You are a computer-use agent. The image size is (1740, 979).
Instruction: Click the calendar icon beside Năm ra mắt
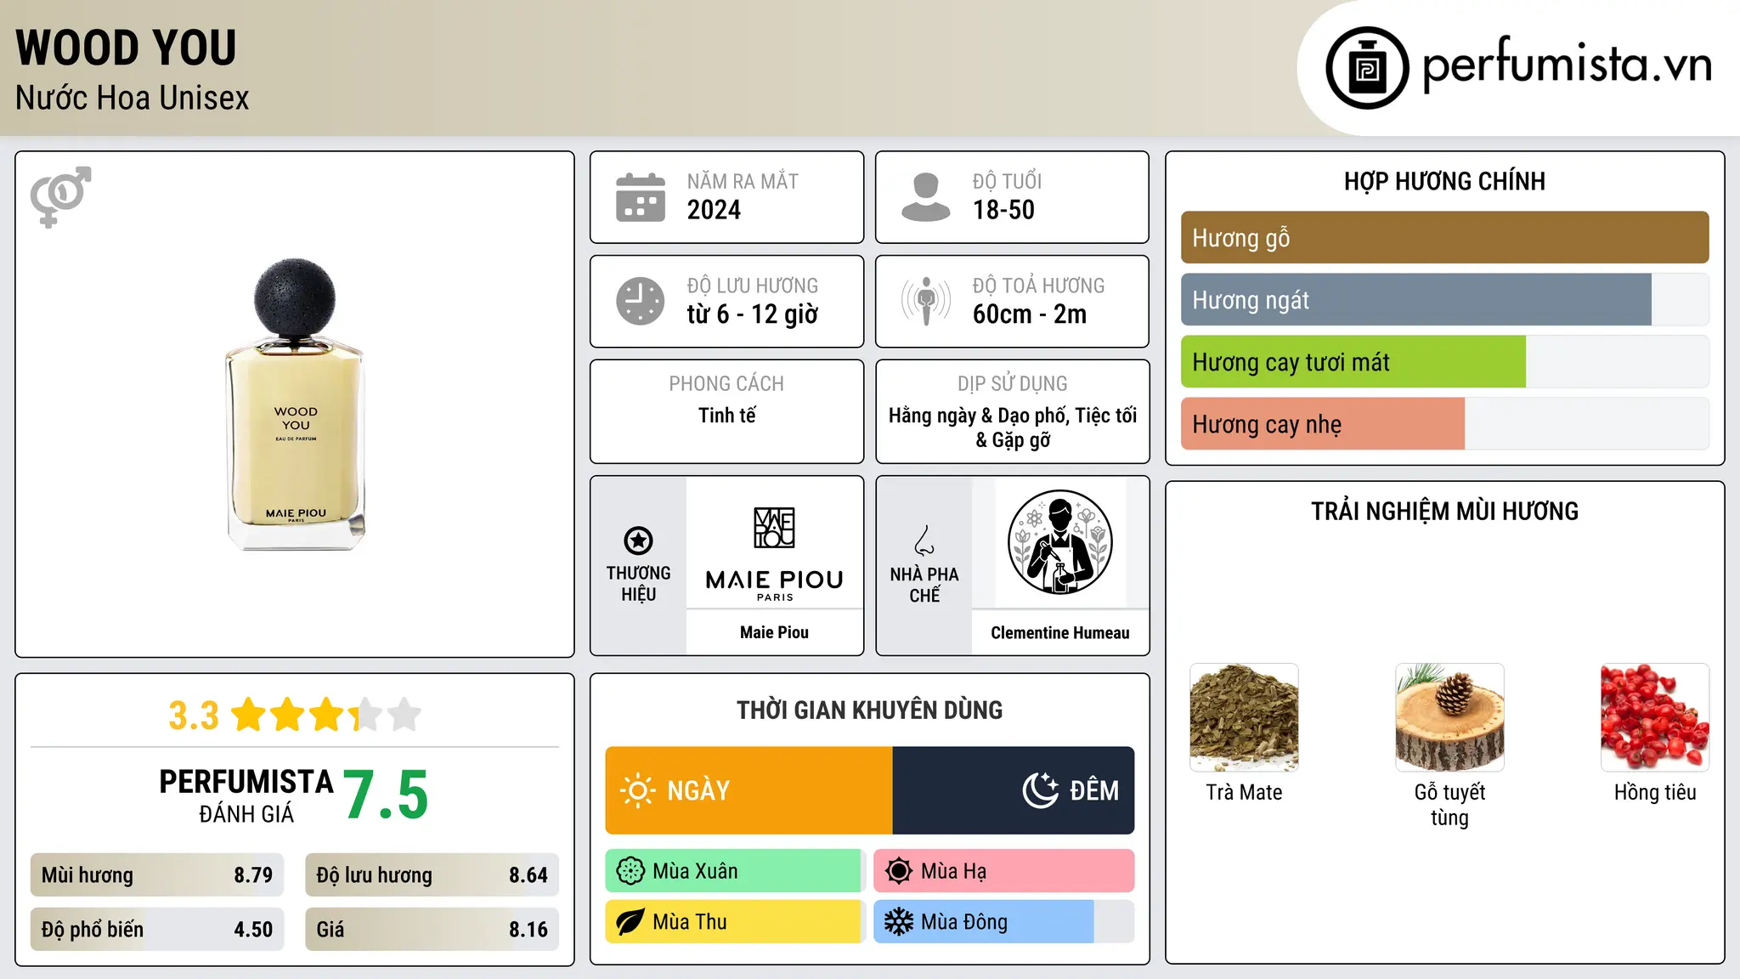(640, 197)
